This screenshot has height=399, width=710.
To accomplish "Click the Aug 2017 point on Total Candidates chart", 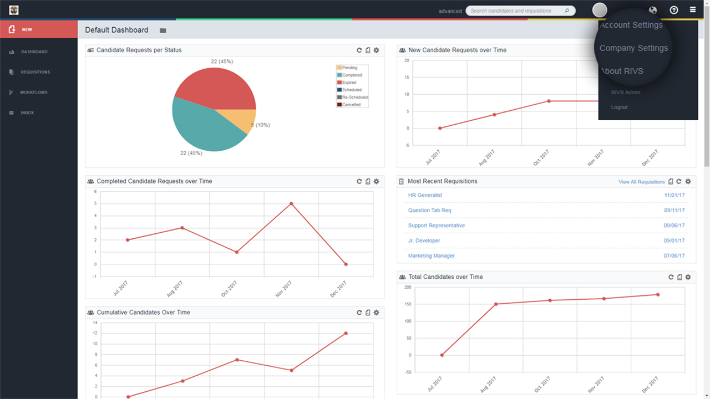I will [x=496, y=304].
